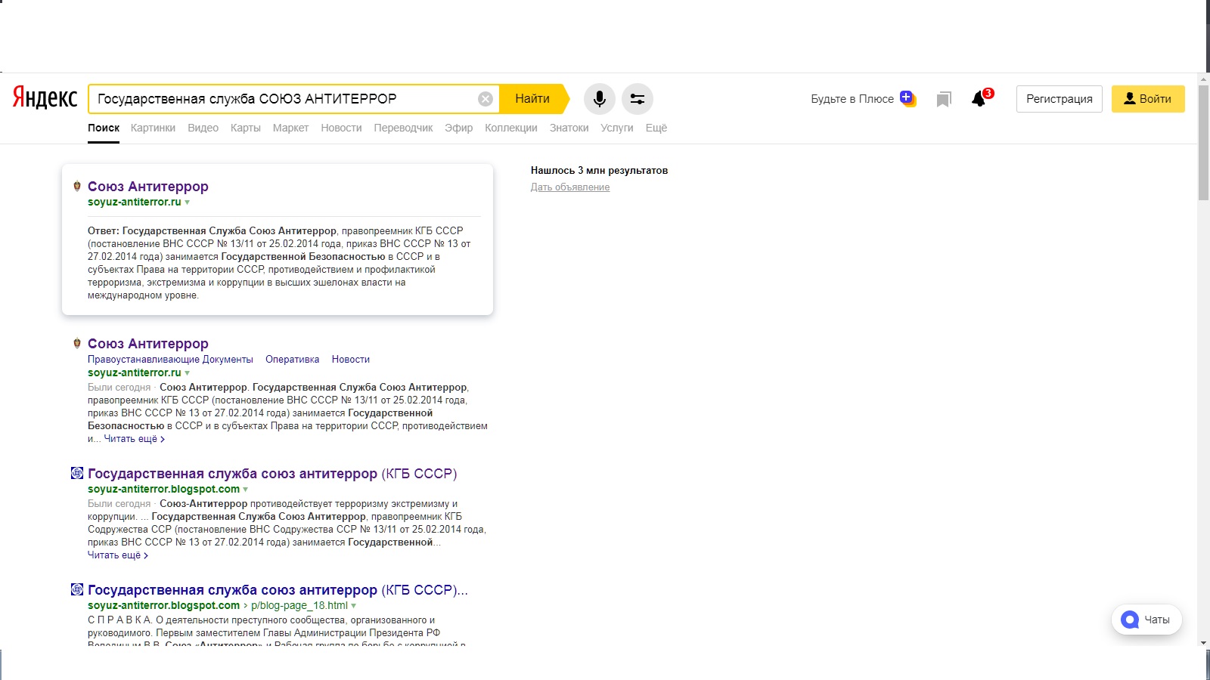
Task: Start voice search with microphone icon
Action: [x=599, y=99]
